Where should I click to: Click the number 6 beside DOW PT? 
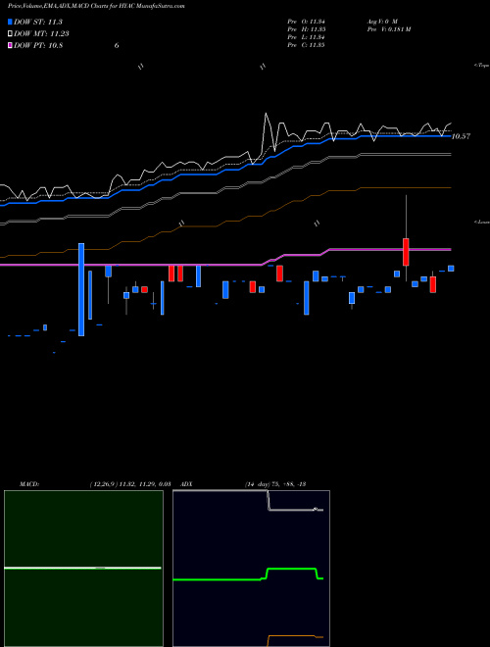(x=117, y=45)
